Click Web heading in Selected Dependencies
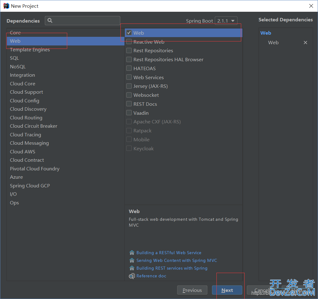Image resolution: width=318 pixels, height=299 pixels. 266,33
